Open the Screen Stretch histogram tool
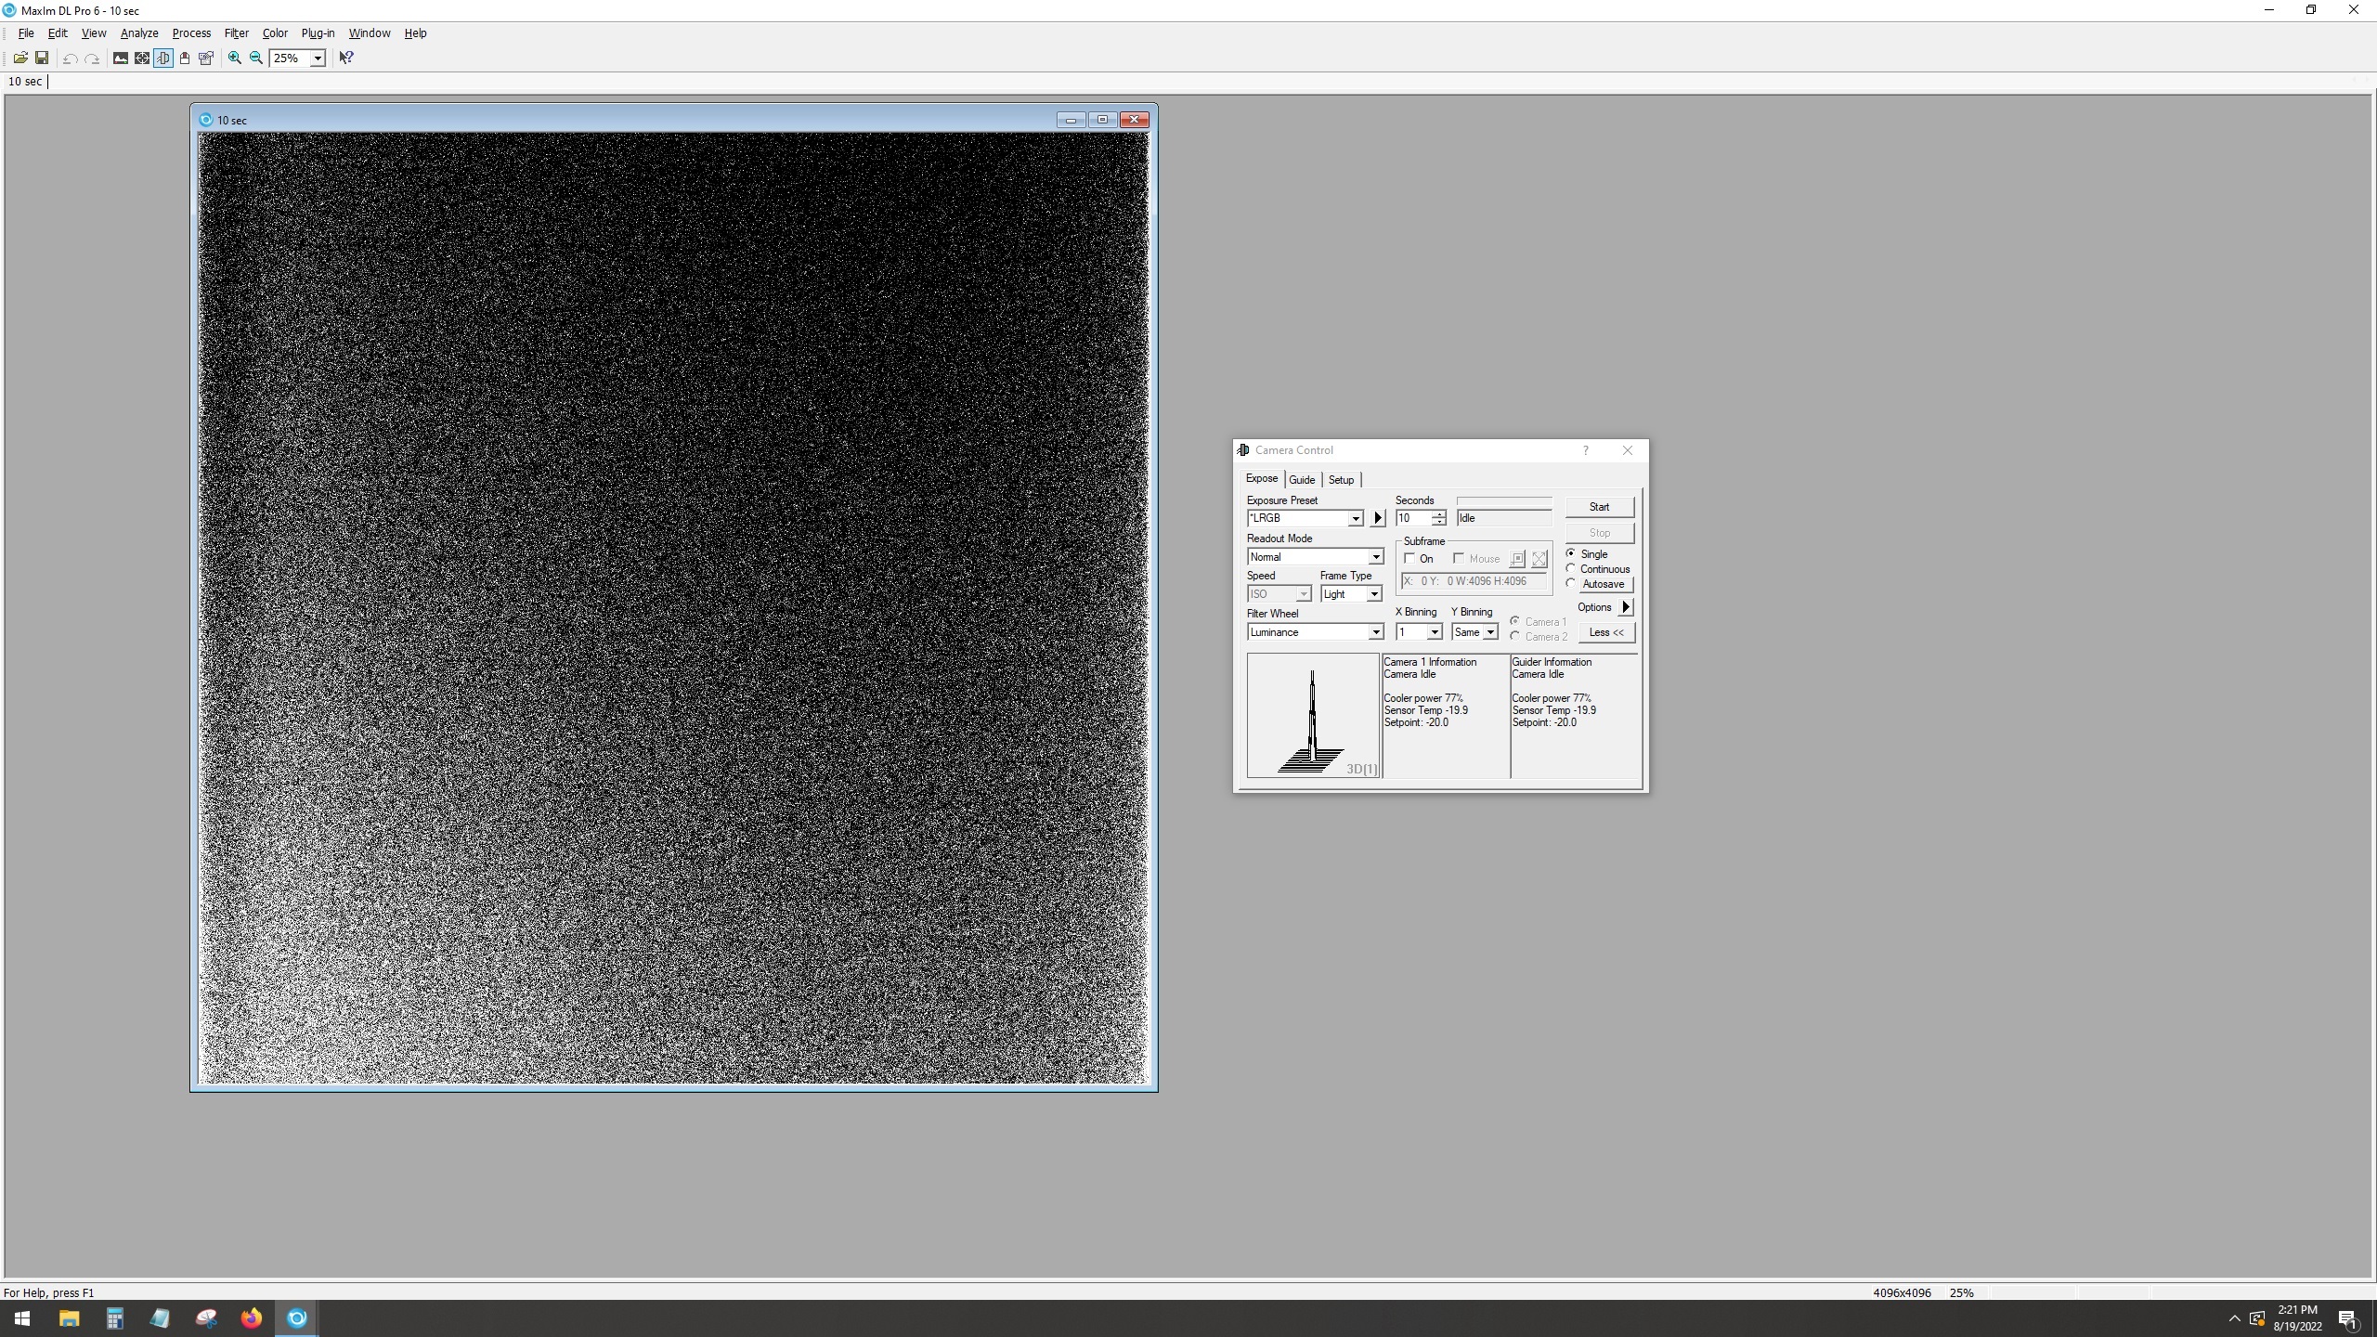 pyautogui.click(x=120, y=58)
